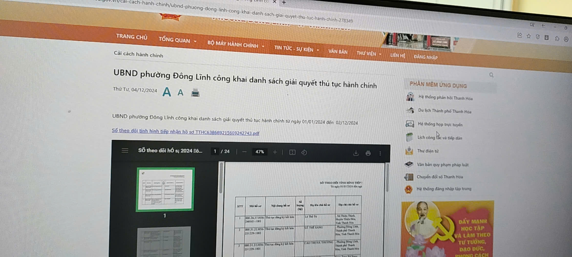
Task: Zoom in the PDF with plus button
Action: pos(275,152)
